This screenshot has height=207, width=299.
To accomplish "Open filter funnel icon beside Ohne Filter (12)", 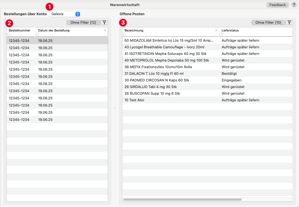I will pos(104,22).
